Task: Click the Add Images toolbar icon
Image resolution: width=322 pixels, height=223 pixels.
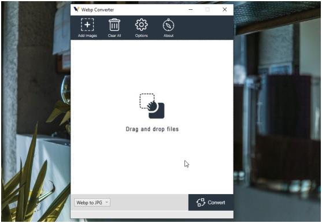Action: tap(87, 25)
